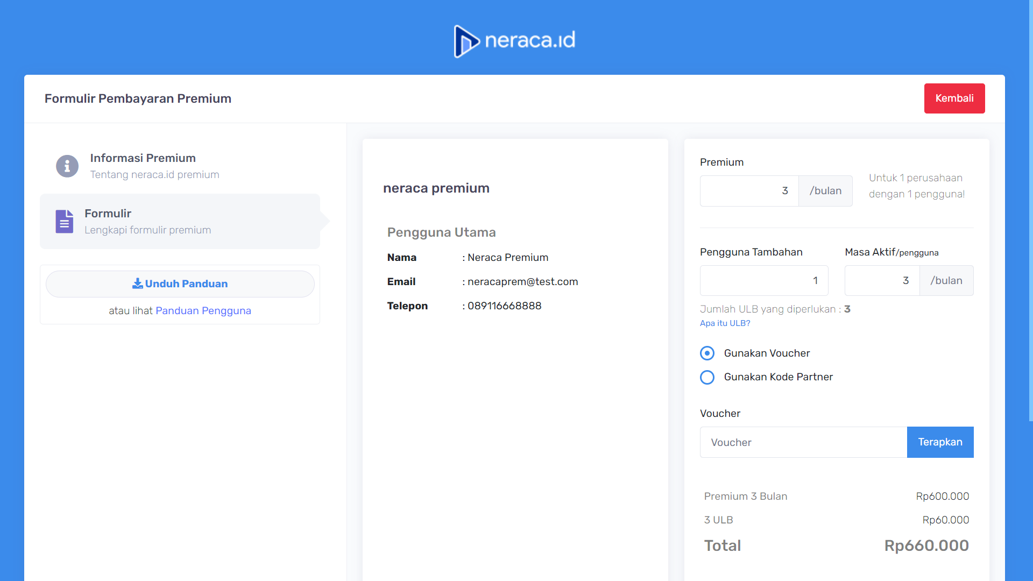Click the Total amount Rp660.000
The height and width of the screenshot is (581, 1033).
click(926, 545)
